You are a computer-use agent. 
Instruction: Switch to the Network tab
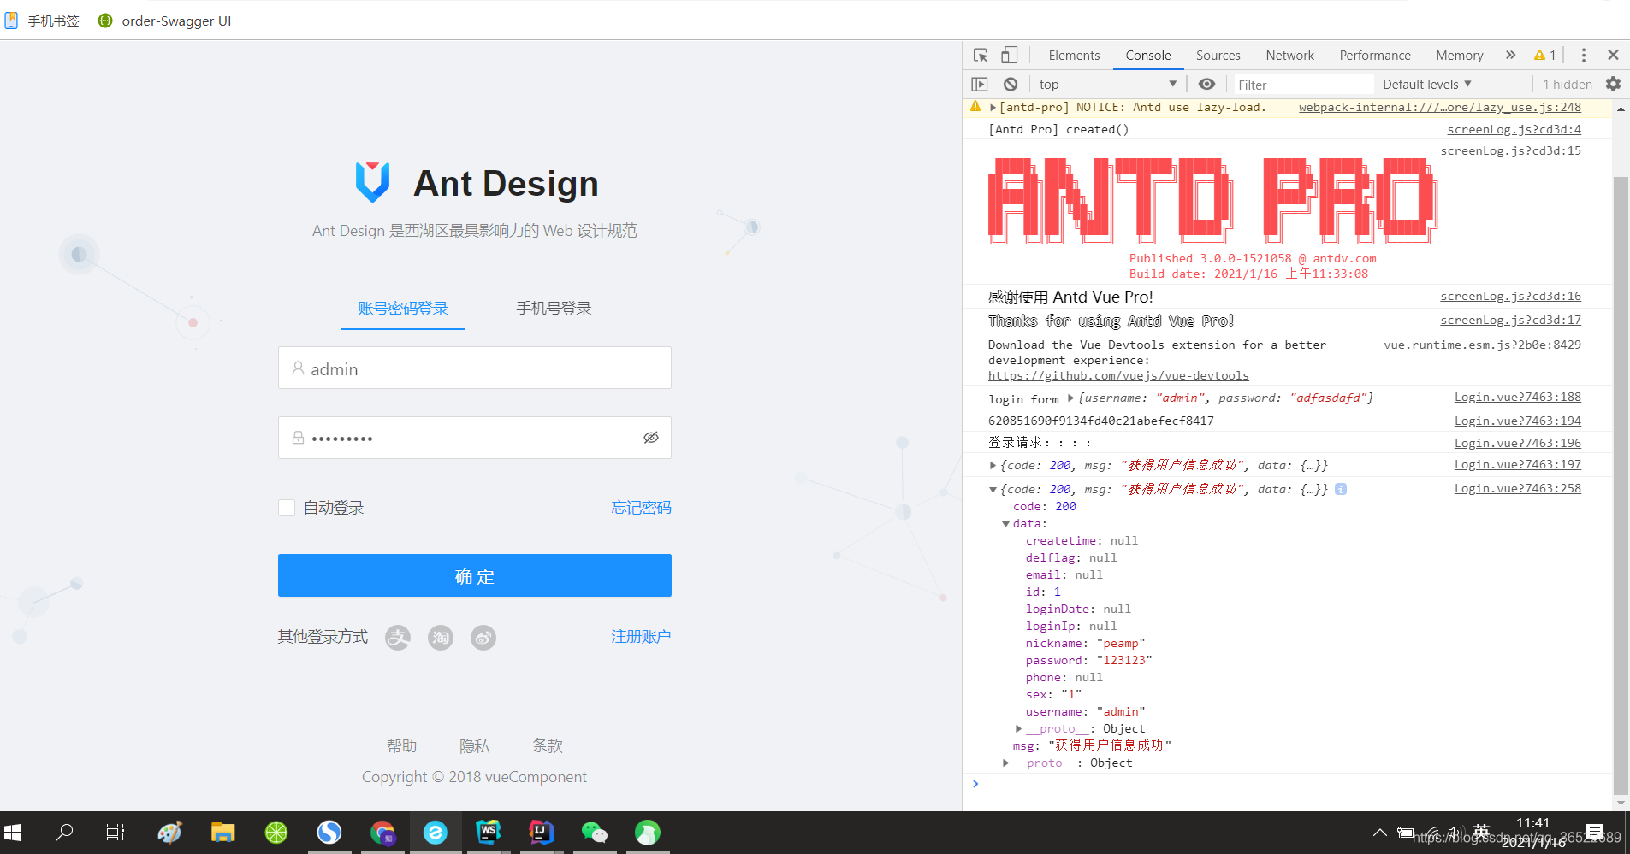tap(1290, 56)
